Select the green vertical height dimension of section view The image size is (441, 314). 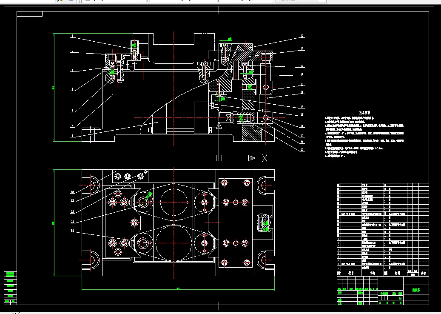point(54,88)
